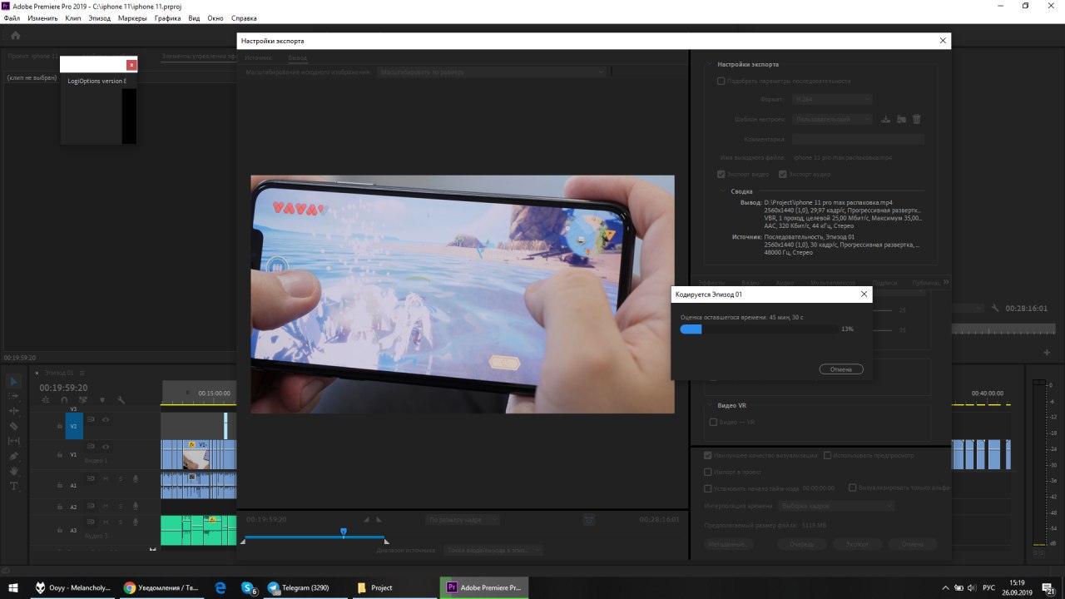Open the Файл menu
Image resolution: width=1065 pixels, height=599 pixels.
coord(12,17)
